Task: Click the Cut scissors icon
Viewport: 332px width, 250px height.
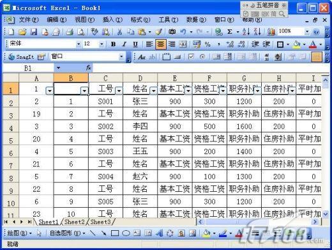Action: pos(119,32)
